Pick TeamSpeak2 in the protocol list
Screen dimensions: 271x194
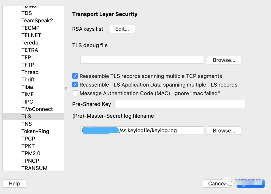tap(37, 21)
